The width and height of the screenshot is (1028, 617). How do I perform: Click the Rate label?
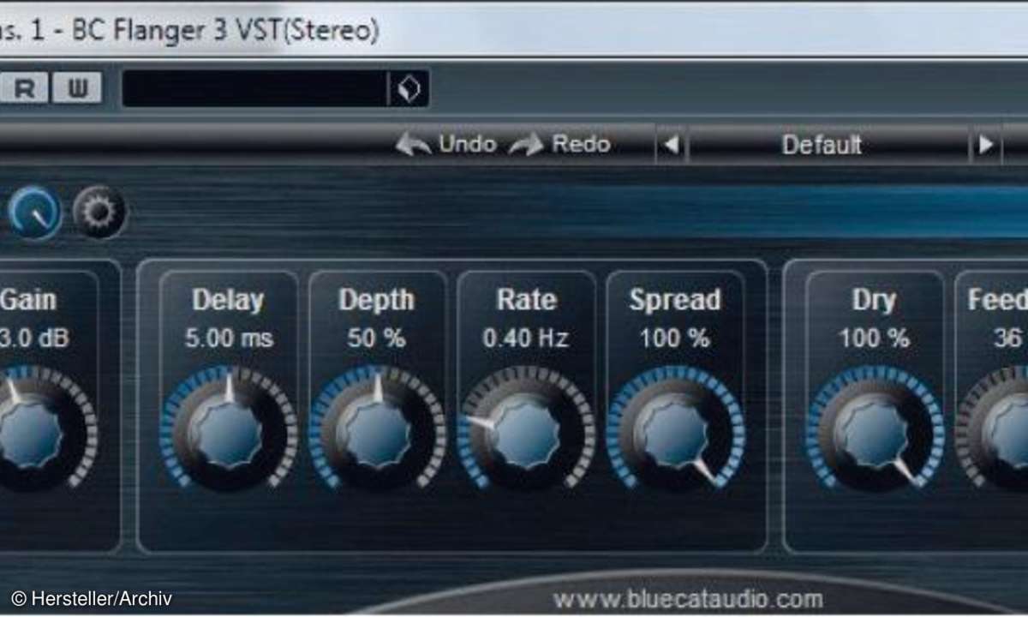[526, 300]
